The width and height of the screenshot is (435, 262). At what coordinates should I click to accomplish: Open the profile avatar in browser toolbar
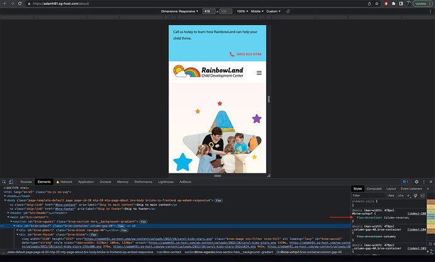click(x=409, y=4)
